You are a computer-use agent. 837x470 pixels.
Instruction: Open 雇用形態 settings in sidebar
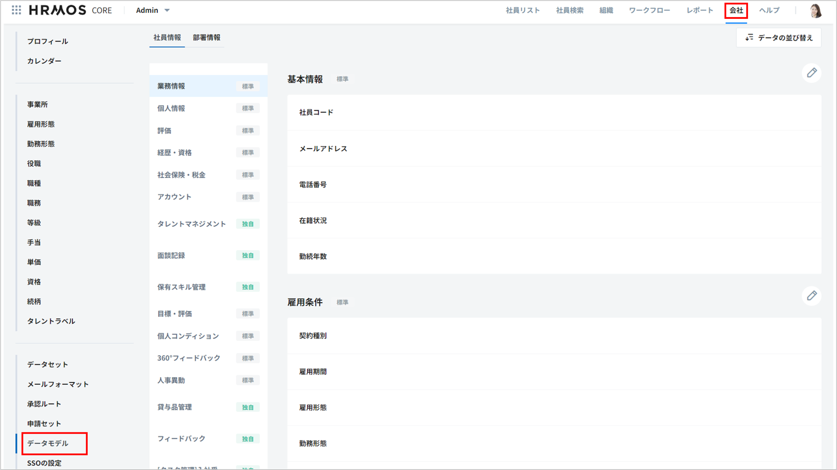[x=41, y=124]
